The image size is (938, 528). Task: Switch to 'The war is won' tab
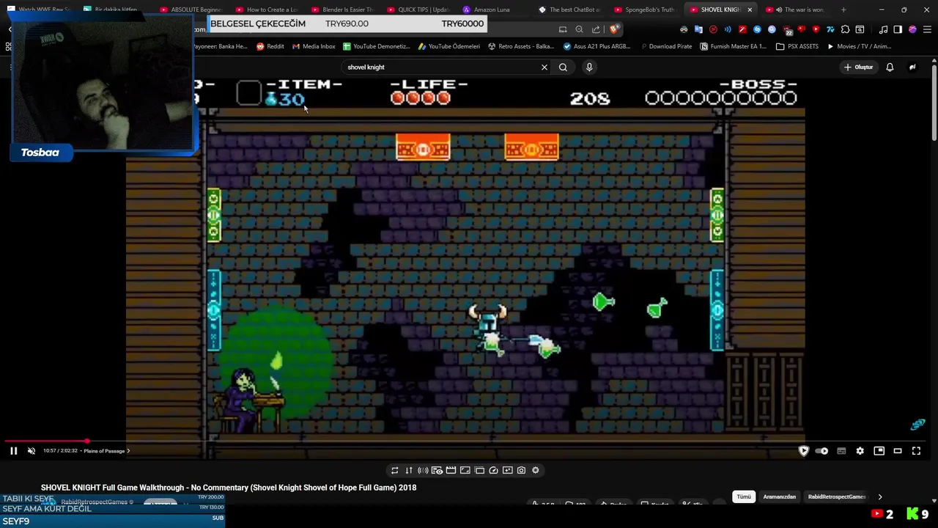[797, 10]
